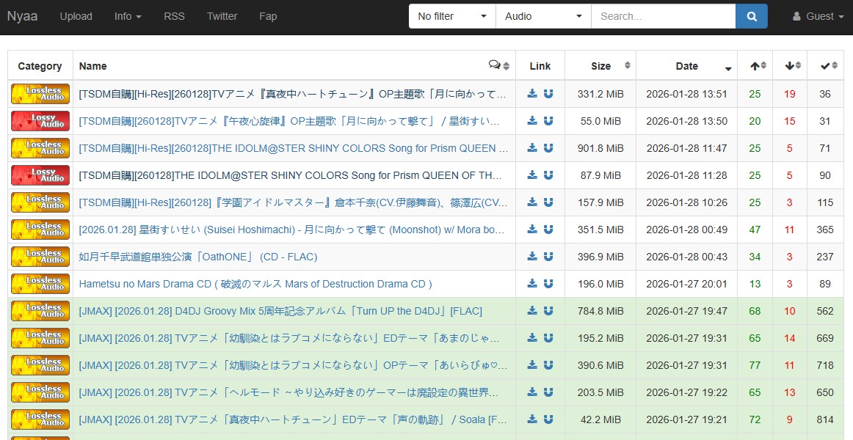Open the Audio category dropdown
Screen dimensions: 853x440
(543, 16)
